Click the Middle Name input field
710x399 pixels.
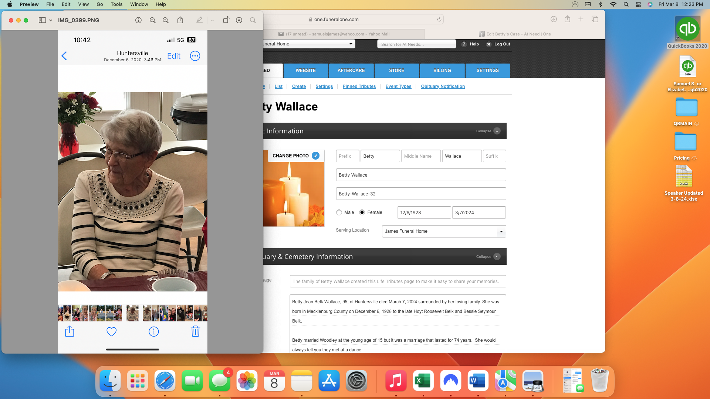[x=420, y=156]
